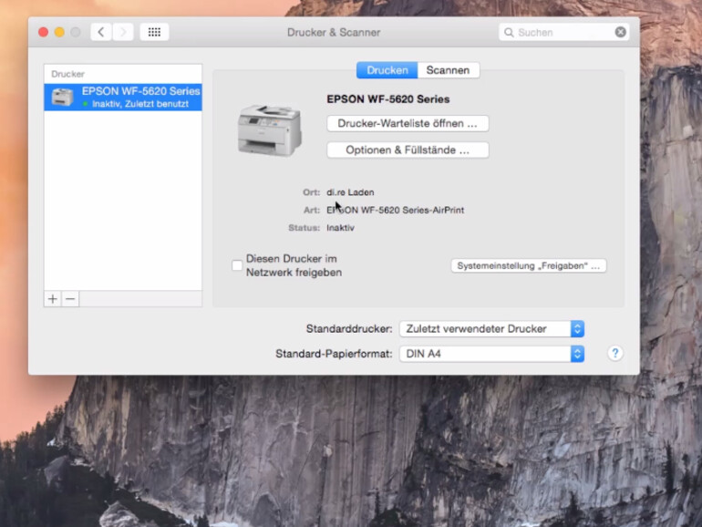Clear search field with the X icon
The width and height of the screenshot is (702, 527).
pos(621,32)
